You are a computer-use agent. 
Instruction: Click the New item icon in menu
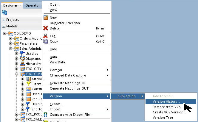pos(46,18)
